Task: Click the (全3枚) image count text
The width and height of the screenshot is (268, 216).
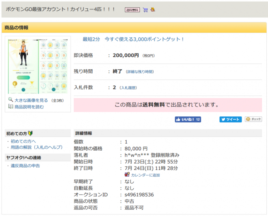Action: tap(58, 100)
